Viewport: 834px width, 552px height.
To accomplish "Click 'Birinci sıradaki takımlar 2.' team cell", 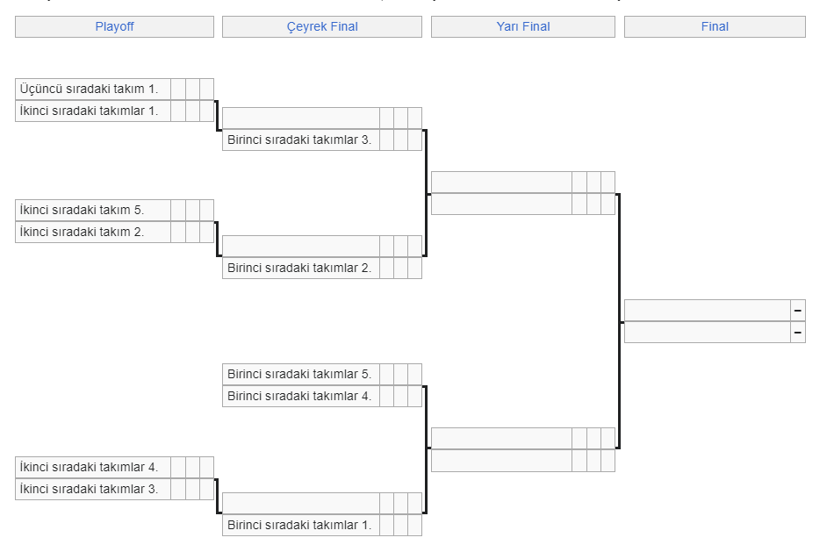I will pos(299,268).
